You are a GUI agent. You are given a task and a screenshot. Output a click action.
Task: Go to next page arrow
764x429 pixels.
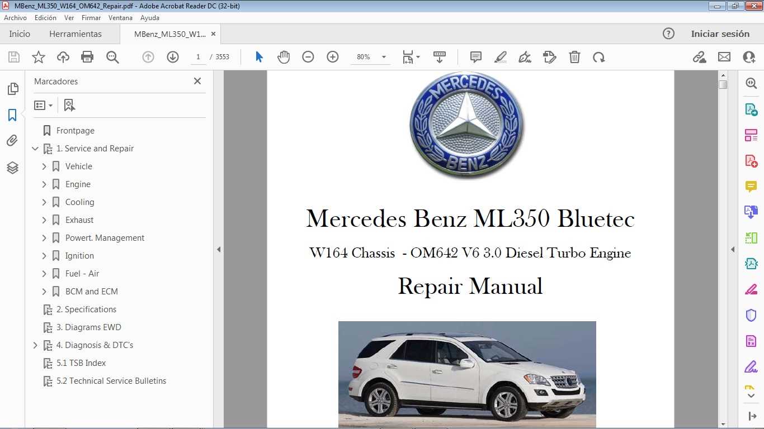click(x=173, y=57)
